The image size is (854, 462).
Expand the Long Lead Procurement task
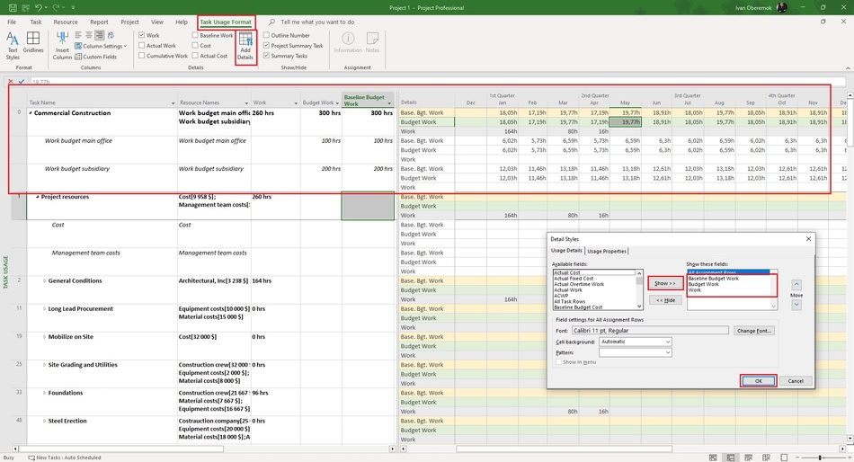pos(45,309)
